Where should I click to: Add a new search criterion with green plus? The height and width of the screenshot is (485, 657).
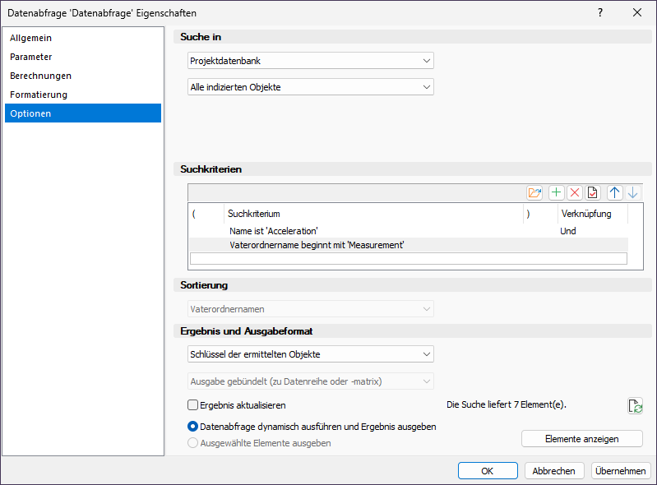tap(557, 192)
